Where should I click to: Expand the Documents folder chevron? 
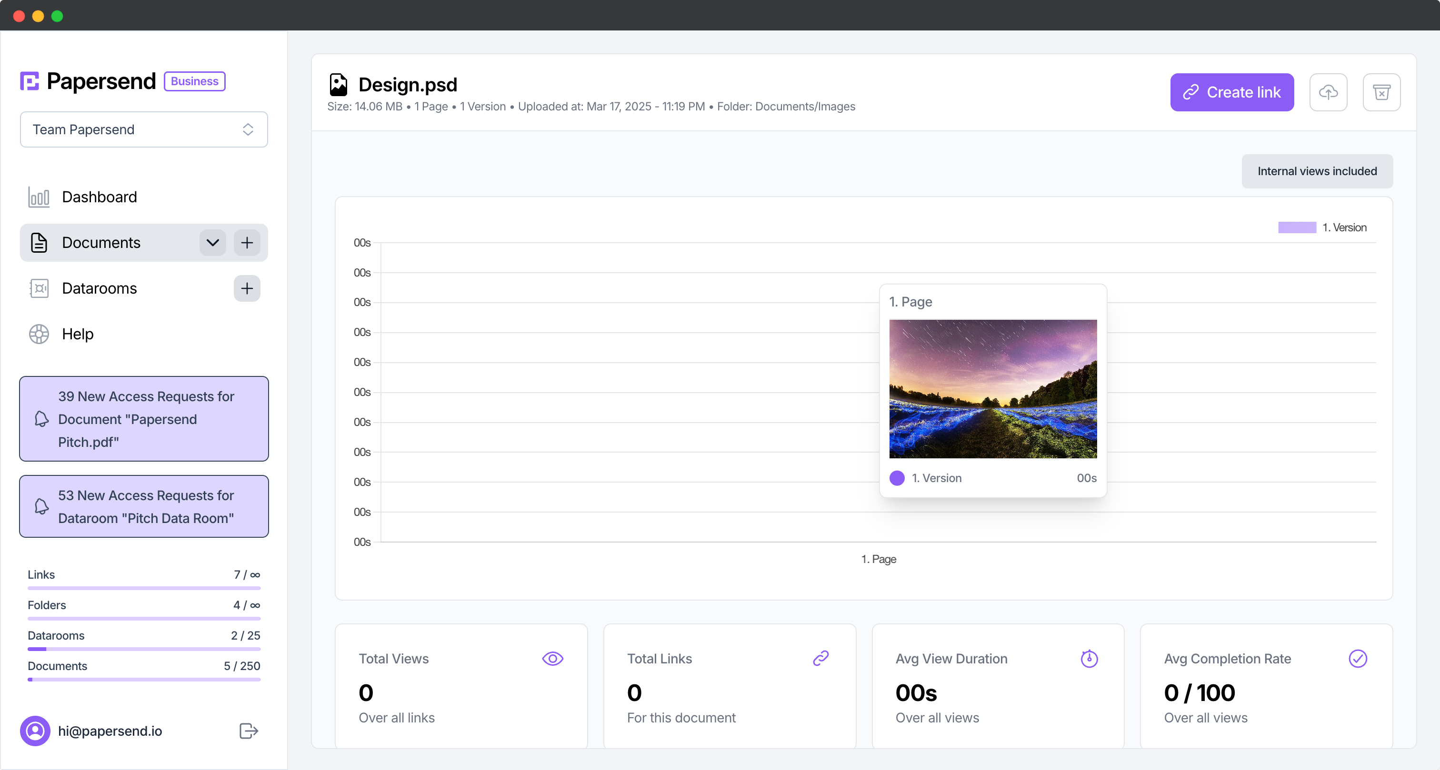212,243
